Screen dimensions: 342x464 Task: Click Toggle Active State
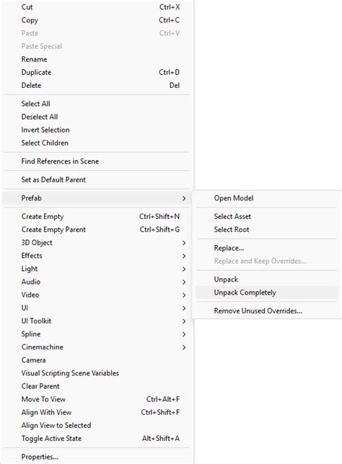coord(97,438)
